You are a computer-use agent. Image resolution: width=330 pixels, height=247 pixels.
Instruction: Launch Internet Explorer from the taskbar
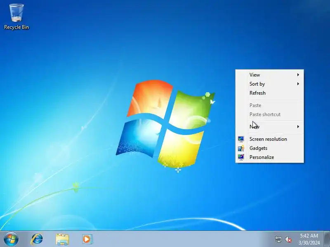click(x=37, y=239)
